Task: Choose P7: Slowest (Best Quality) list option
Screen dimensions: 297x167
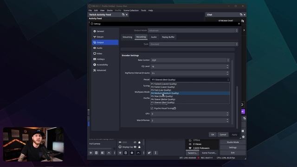Action: pos(190,103)
